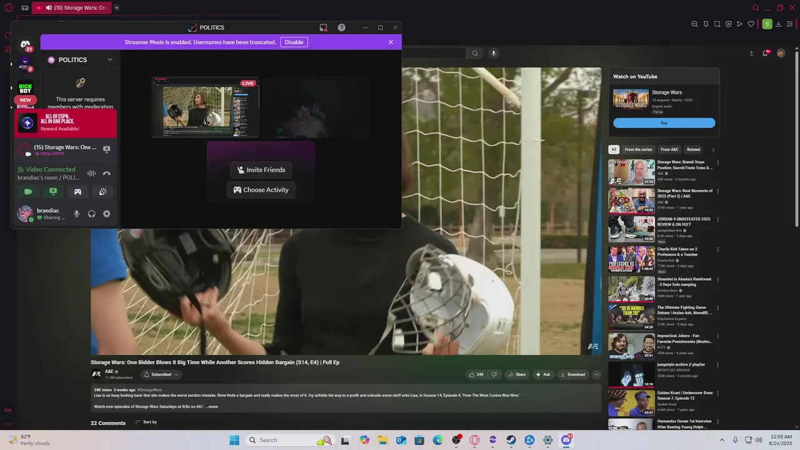Open more actions ellipsis under video

(x=596, y=374)
